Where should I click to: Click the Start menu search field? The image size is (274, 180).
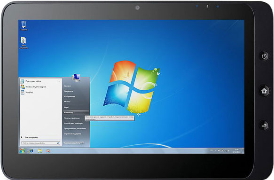41,143
